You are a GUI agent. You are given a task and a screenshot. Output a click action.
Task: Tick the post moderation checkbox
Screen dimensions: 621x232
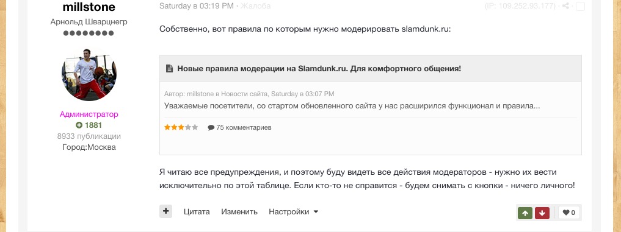pyautogui.click(x=580, y=6)
